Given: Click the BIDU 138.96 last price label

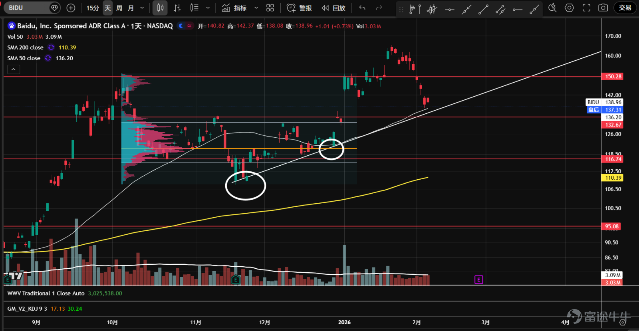Looking at the screenshot, I should click(604, 102).
